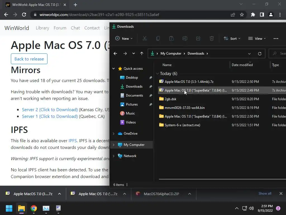Expand address bar history dropdown
The width and height of the screenshot is (286, 215).
pyautogui.click(x=249, y=53)
